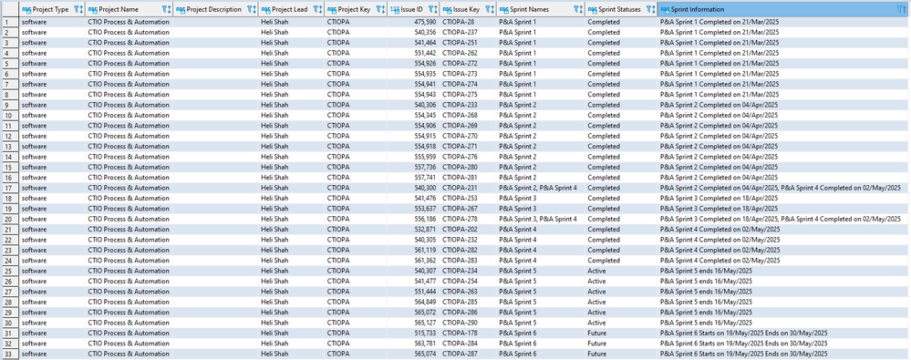Select row number 17 header
This screenshot has height=360, width=911.
click(9, 188)
